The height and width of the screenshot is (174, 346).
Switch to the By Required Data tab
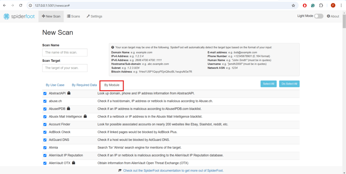[x=84, y=85]
